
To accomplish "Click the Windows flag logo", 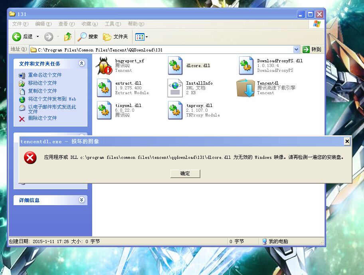I will coord(317,24).
